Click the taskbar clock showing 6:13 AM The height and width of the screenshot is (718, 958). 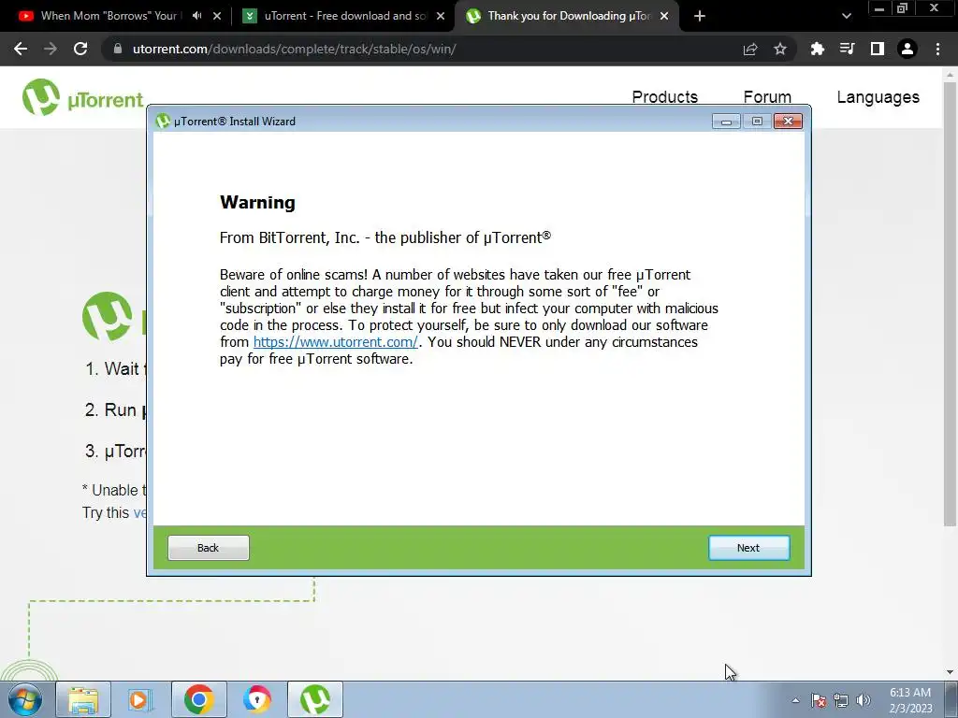(910, 700)
